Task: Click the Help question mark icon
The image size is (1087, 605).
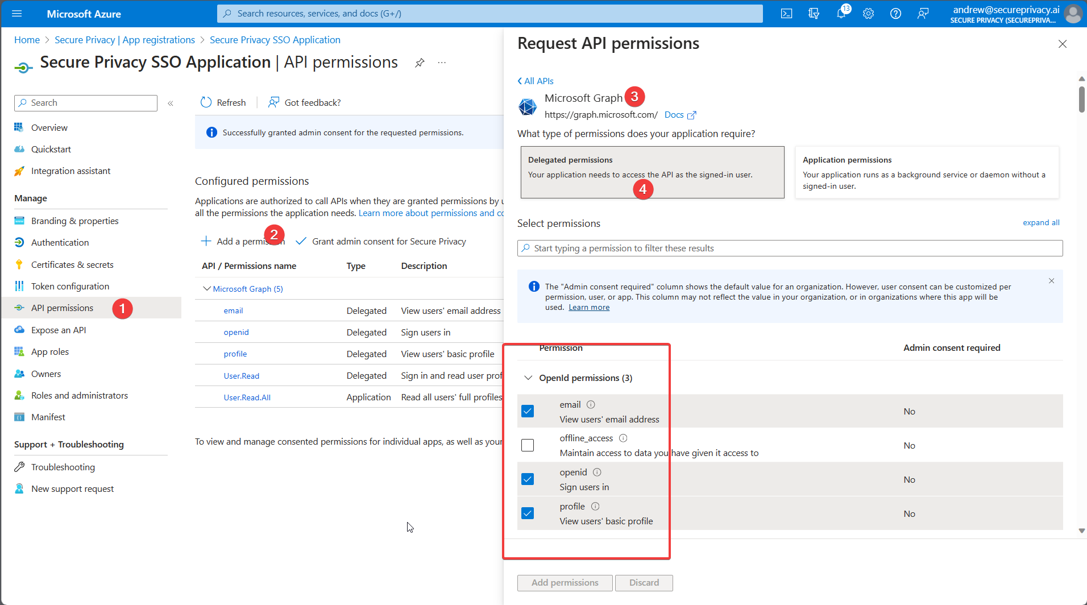Action: click(895, 14)
